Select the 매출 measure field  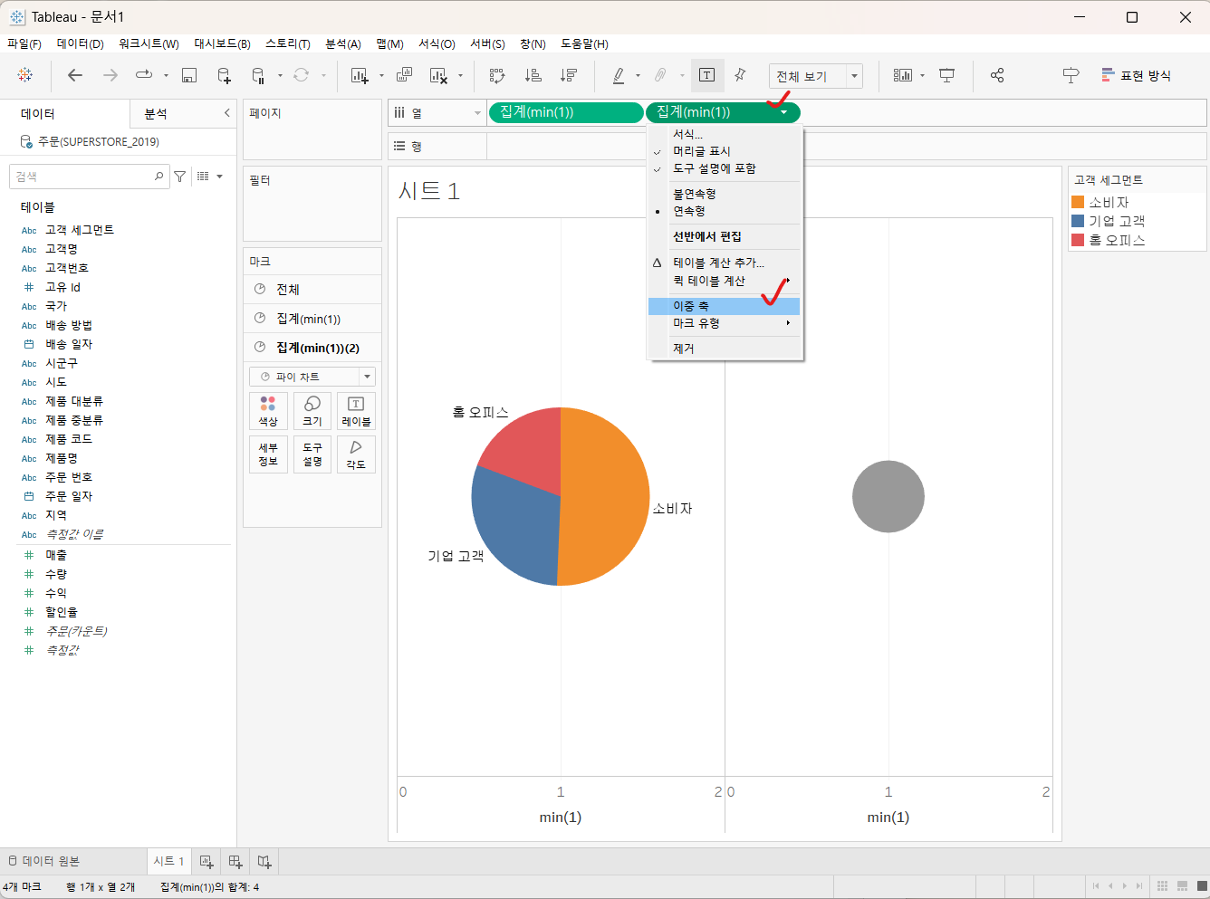[56, 555]
